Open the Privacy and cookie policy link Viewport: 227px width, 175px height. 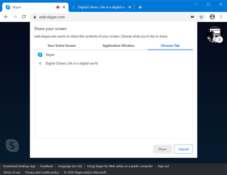click(x=42, y=173)
